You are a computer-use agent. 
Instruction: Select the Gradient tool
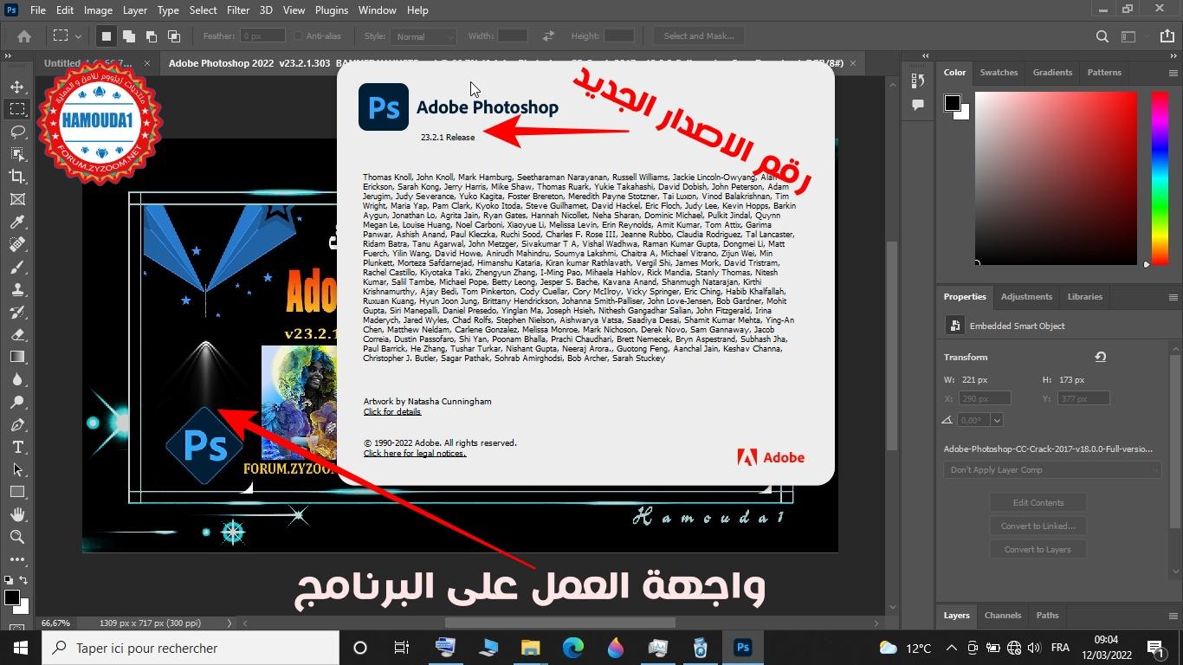click(x=17, y=357)
